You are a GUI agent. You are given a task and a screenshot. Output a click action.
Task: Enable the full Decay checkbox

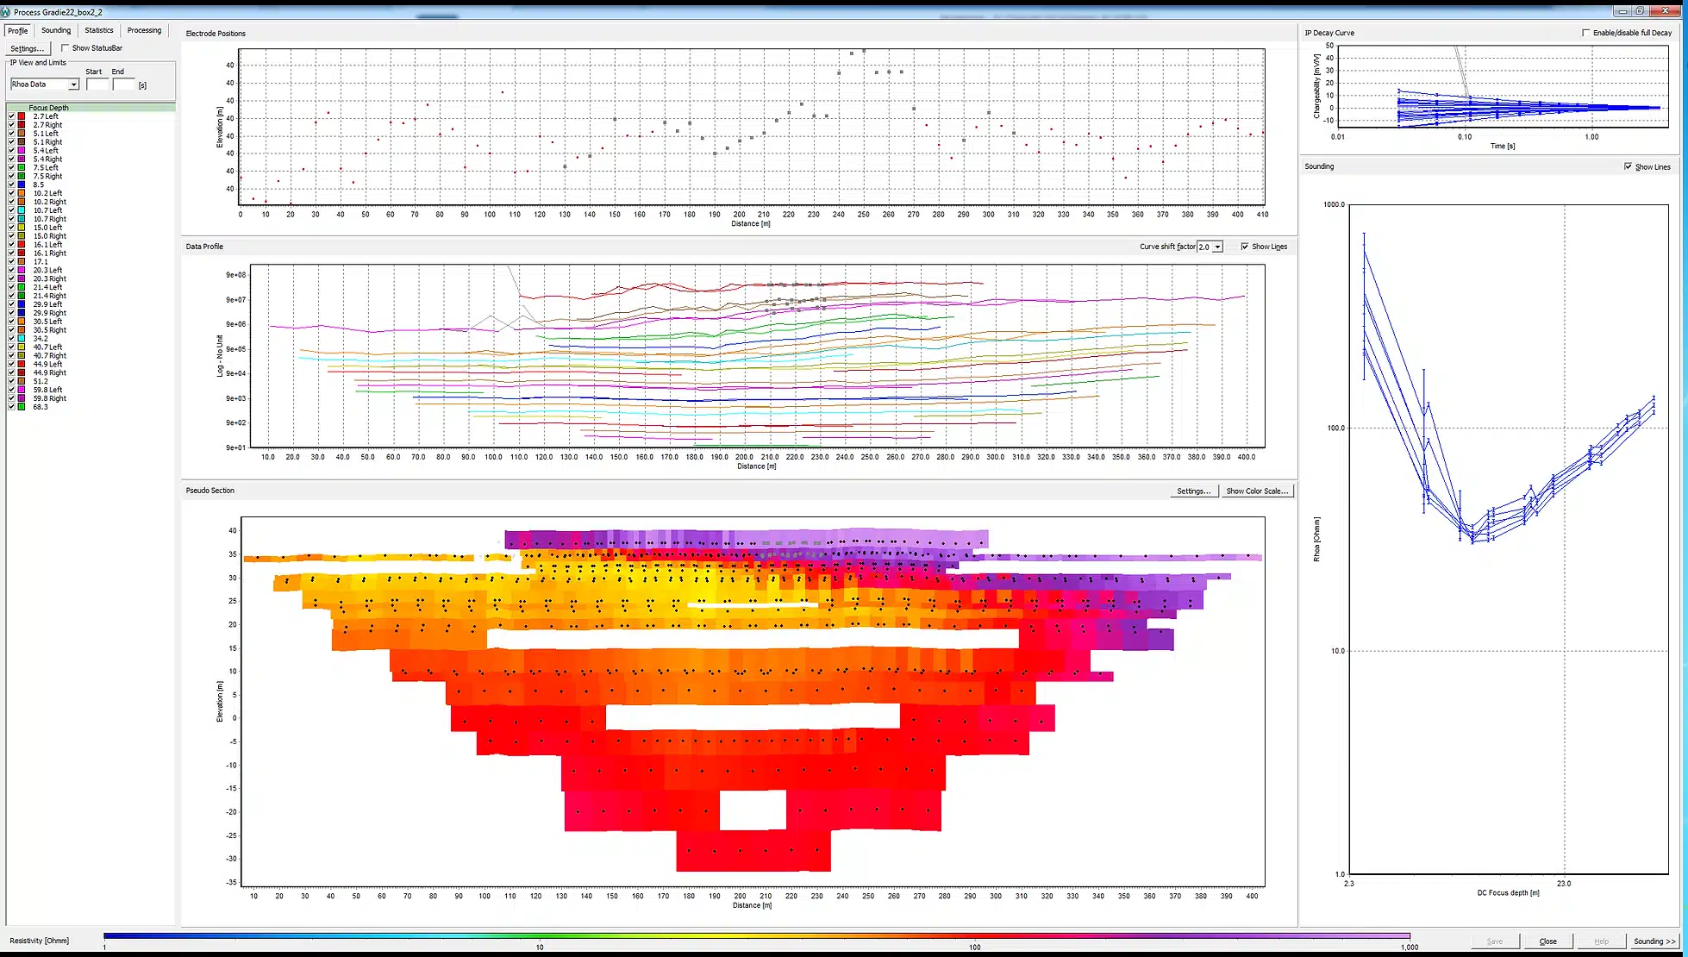tap(1585, 33)
